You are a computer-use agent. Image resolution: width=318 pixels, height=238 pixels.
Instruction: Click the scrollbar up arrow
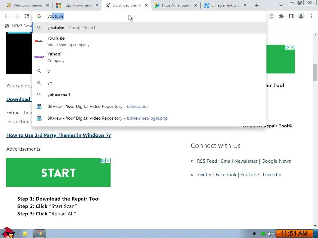(x=316, y=35)
